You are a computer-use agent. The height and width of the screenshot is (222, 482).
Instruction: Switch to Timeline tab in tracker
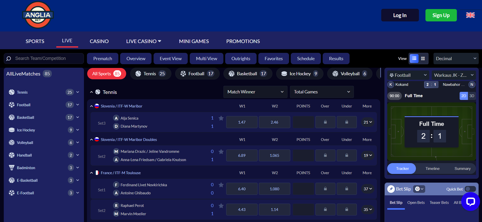pos(432,169)
